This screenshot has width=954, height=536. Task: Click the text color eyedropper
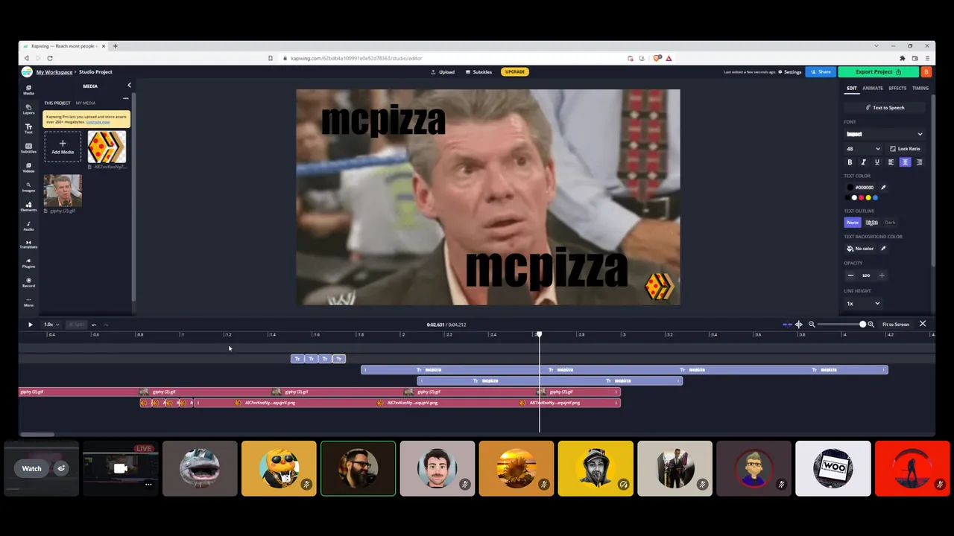pos(883,188)
